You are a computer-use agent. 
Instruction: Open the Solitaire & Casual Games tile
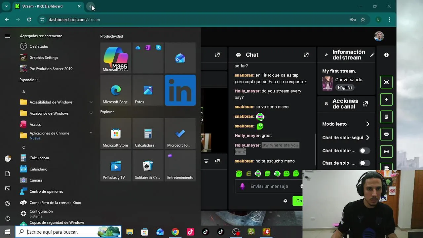pos(148,166)
